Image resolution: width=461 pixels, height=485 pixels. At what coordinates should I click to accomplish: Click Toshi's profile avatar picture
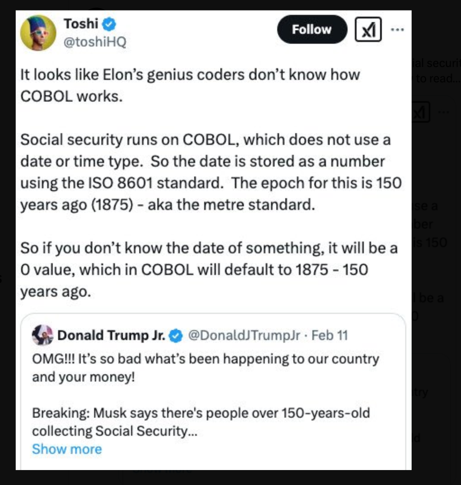(x=38, y=33)
